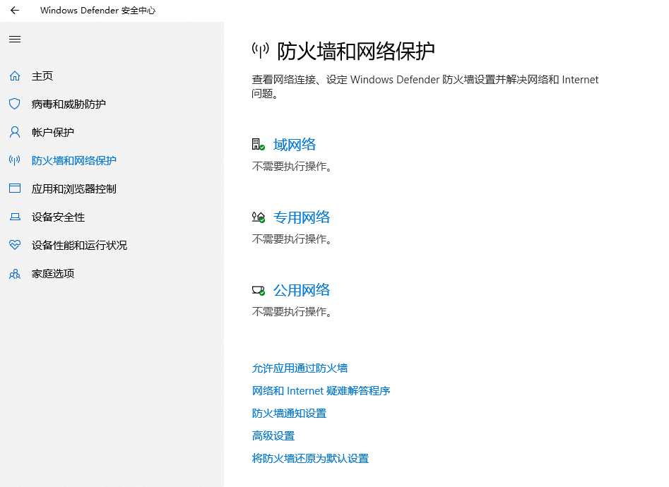The height and width of the screenshot is (487, 669).
Task: Click the description text starting 查看网络连接
Action: tap(425, 87)
